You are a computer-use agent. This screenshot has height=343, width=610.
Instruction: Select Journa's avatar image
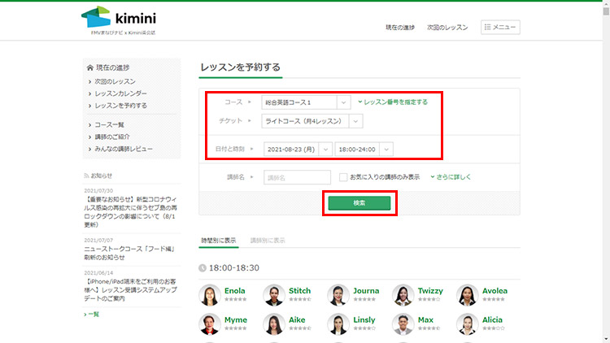338,294
